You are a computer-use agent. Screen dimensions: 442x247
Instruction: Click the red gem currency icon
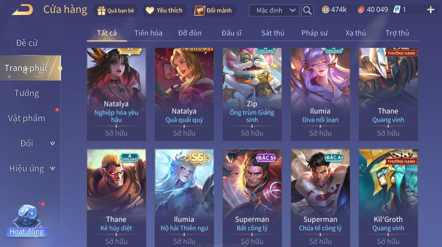tap(361, 10)
